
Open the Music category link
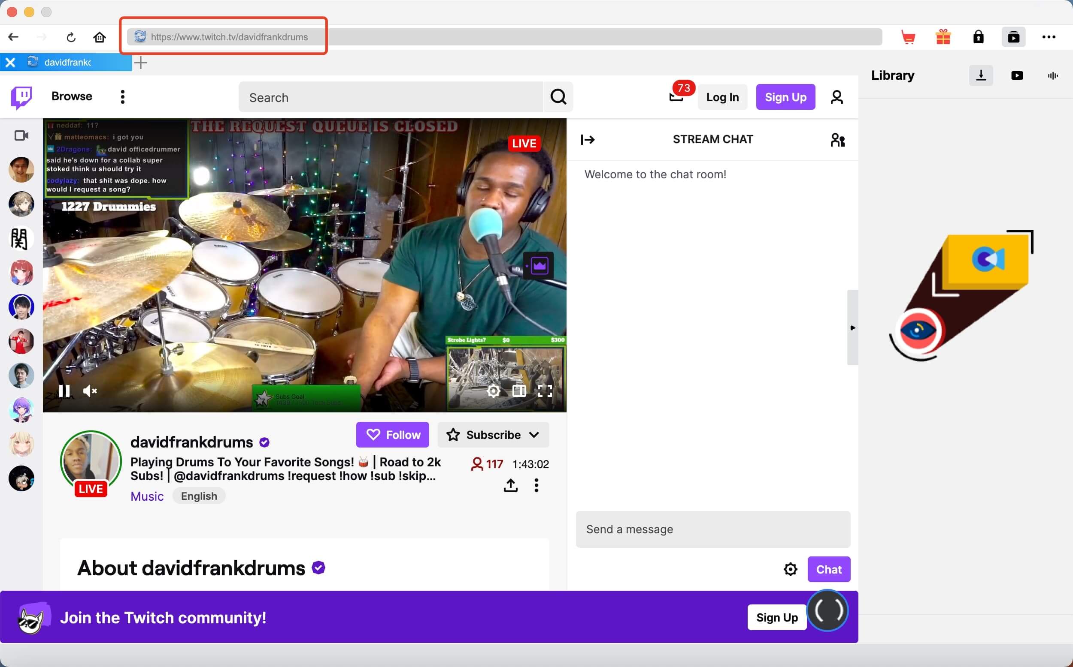tap(147, 496)
